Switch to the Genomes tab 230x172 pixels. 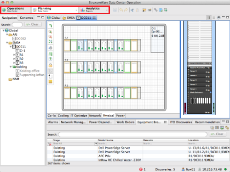27,18
